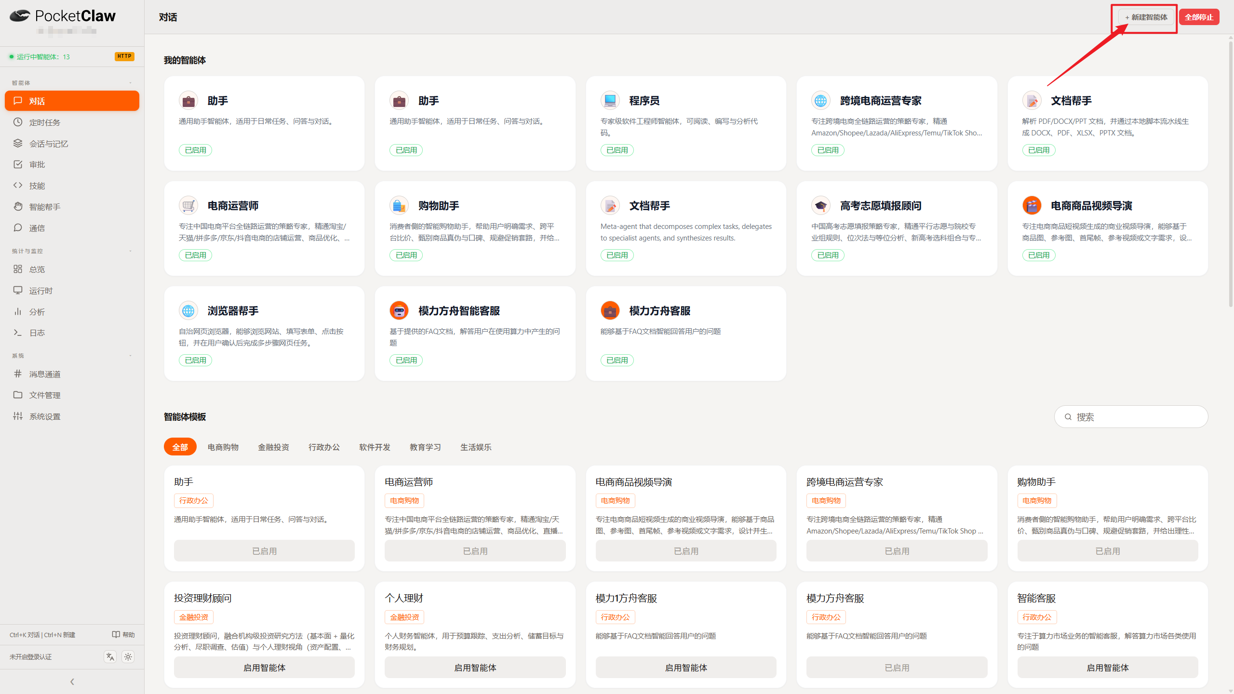Open 会话与记忆 layers icon in sidebar
Screen dimensions: 1234x694
point(18,143)
